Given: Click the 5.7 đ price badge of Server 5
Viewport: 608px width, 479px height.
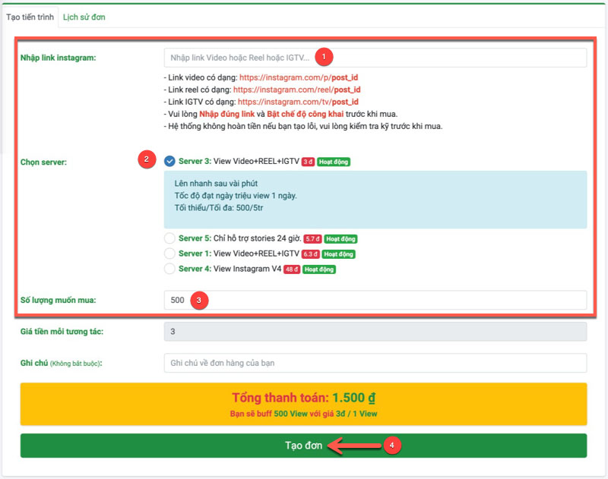Looking at the screenshot, I should click(312, 239).
